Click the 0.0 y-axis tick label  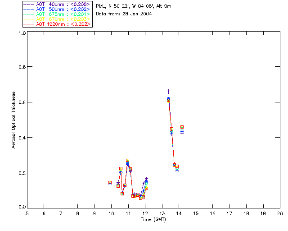(22, 207)
